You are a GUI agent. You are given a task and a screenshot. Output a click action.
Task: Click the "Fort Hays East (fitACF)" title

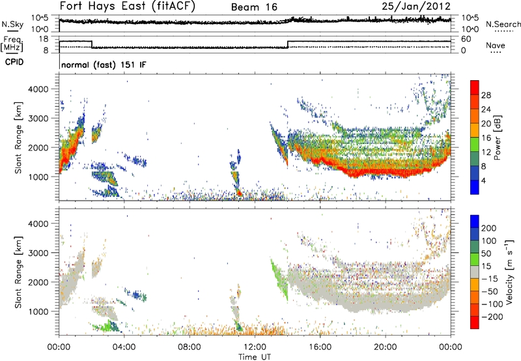[x=128, y=6]
